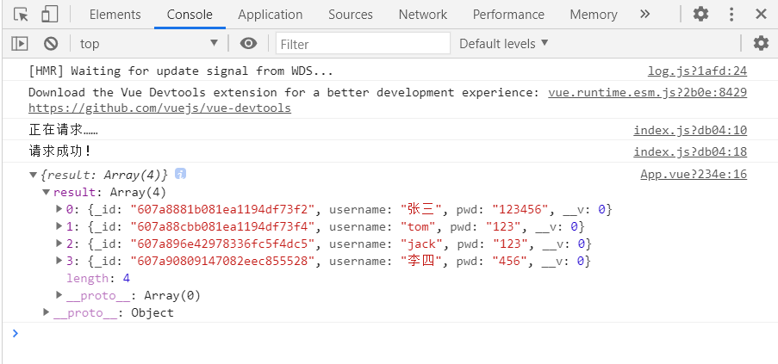
Task: Open source link index.js?db04:18
Action: tap(690, 152)
